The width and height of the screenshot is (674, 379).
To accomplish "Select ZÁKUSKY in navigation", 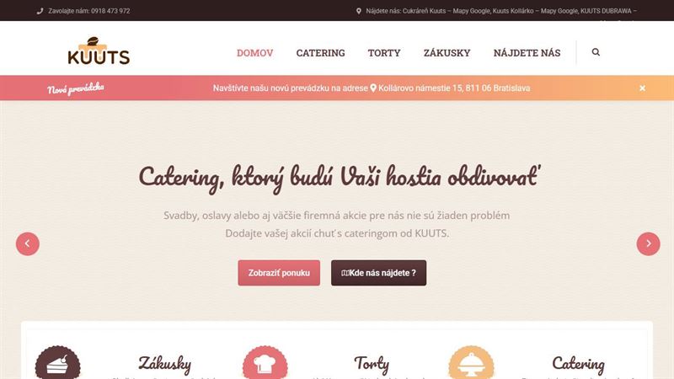I will click(447, 53).
